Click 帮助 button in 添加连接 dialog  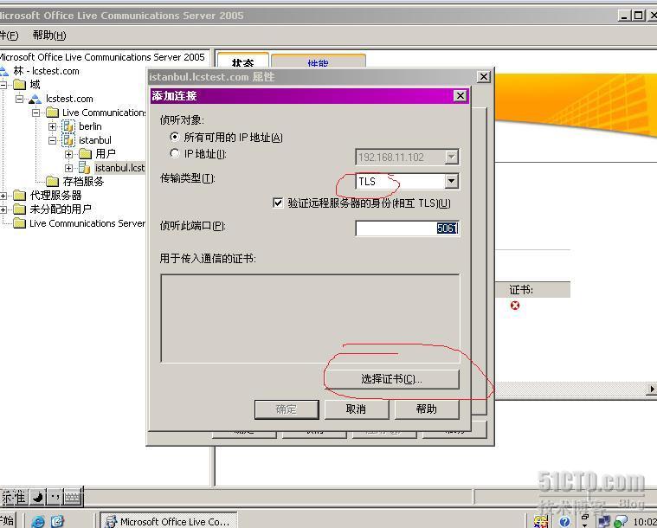click(427, 409)
